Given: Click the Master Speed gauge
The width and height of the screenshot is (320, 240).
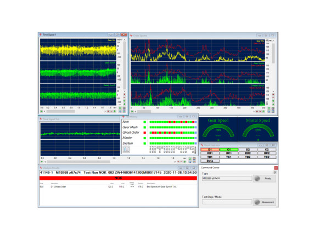Looking at the screenshot, I should click(258, 129).
